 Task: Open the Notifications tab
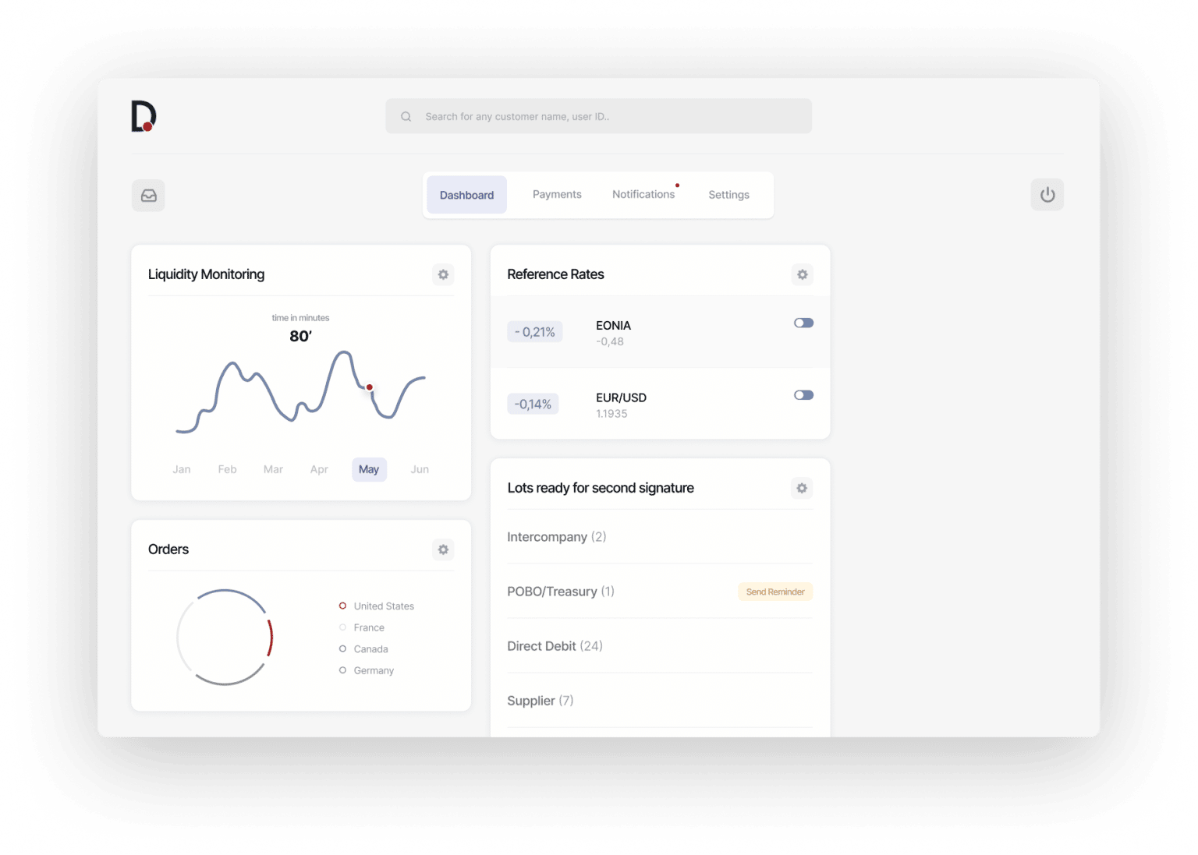tap(643, 194)
